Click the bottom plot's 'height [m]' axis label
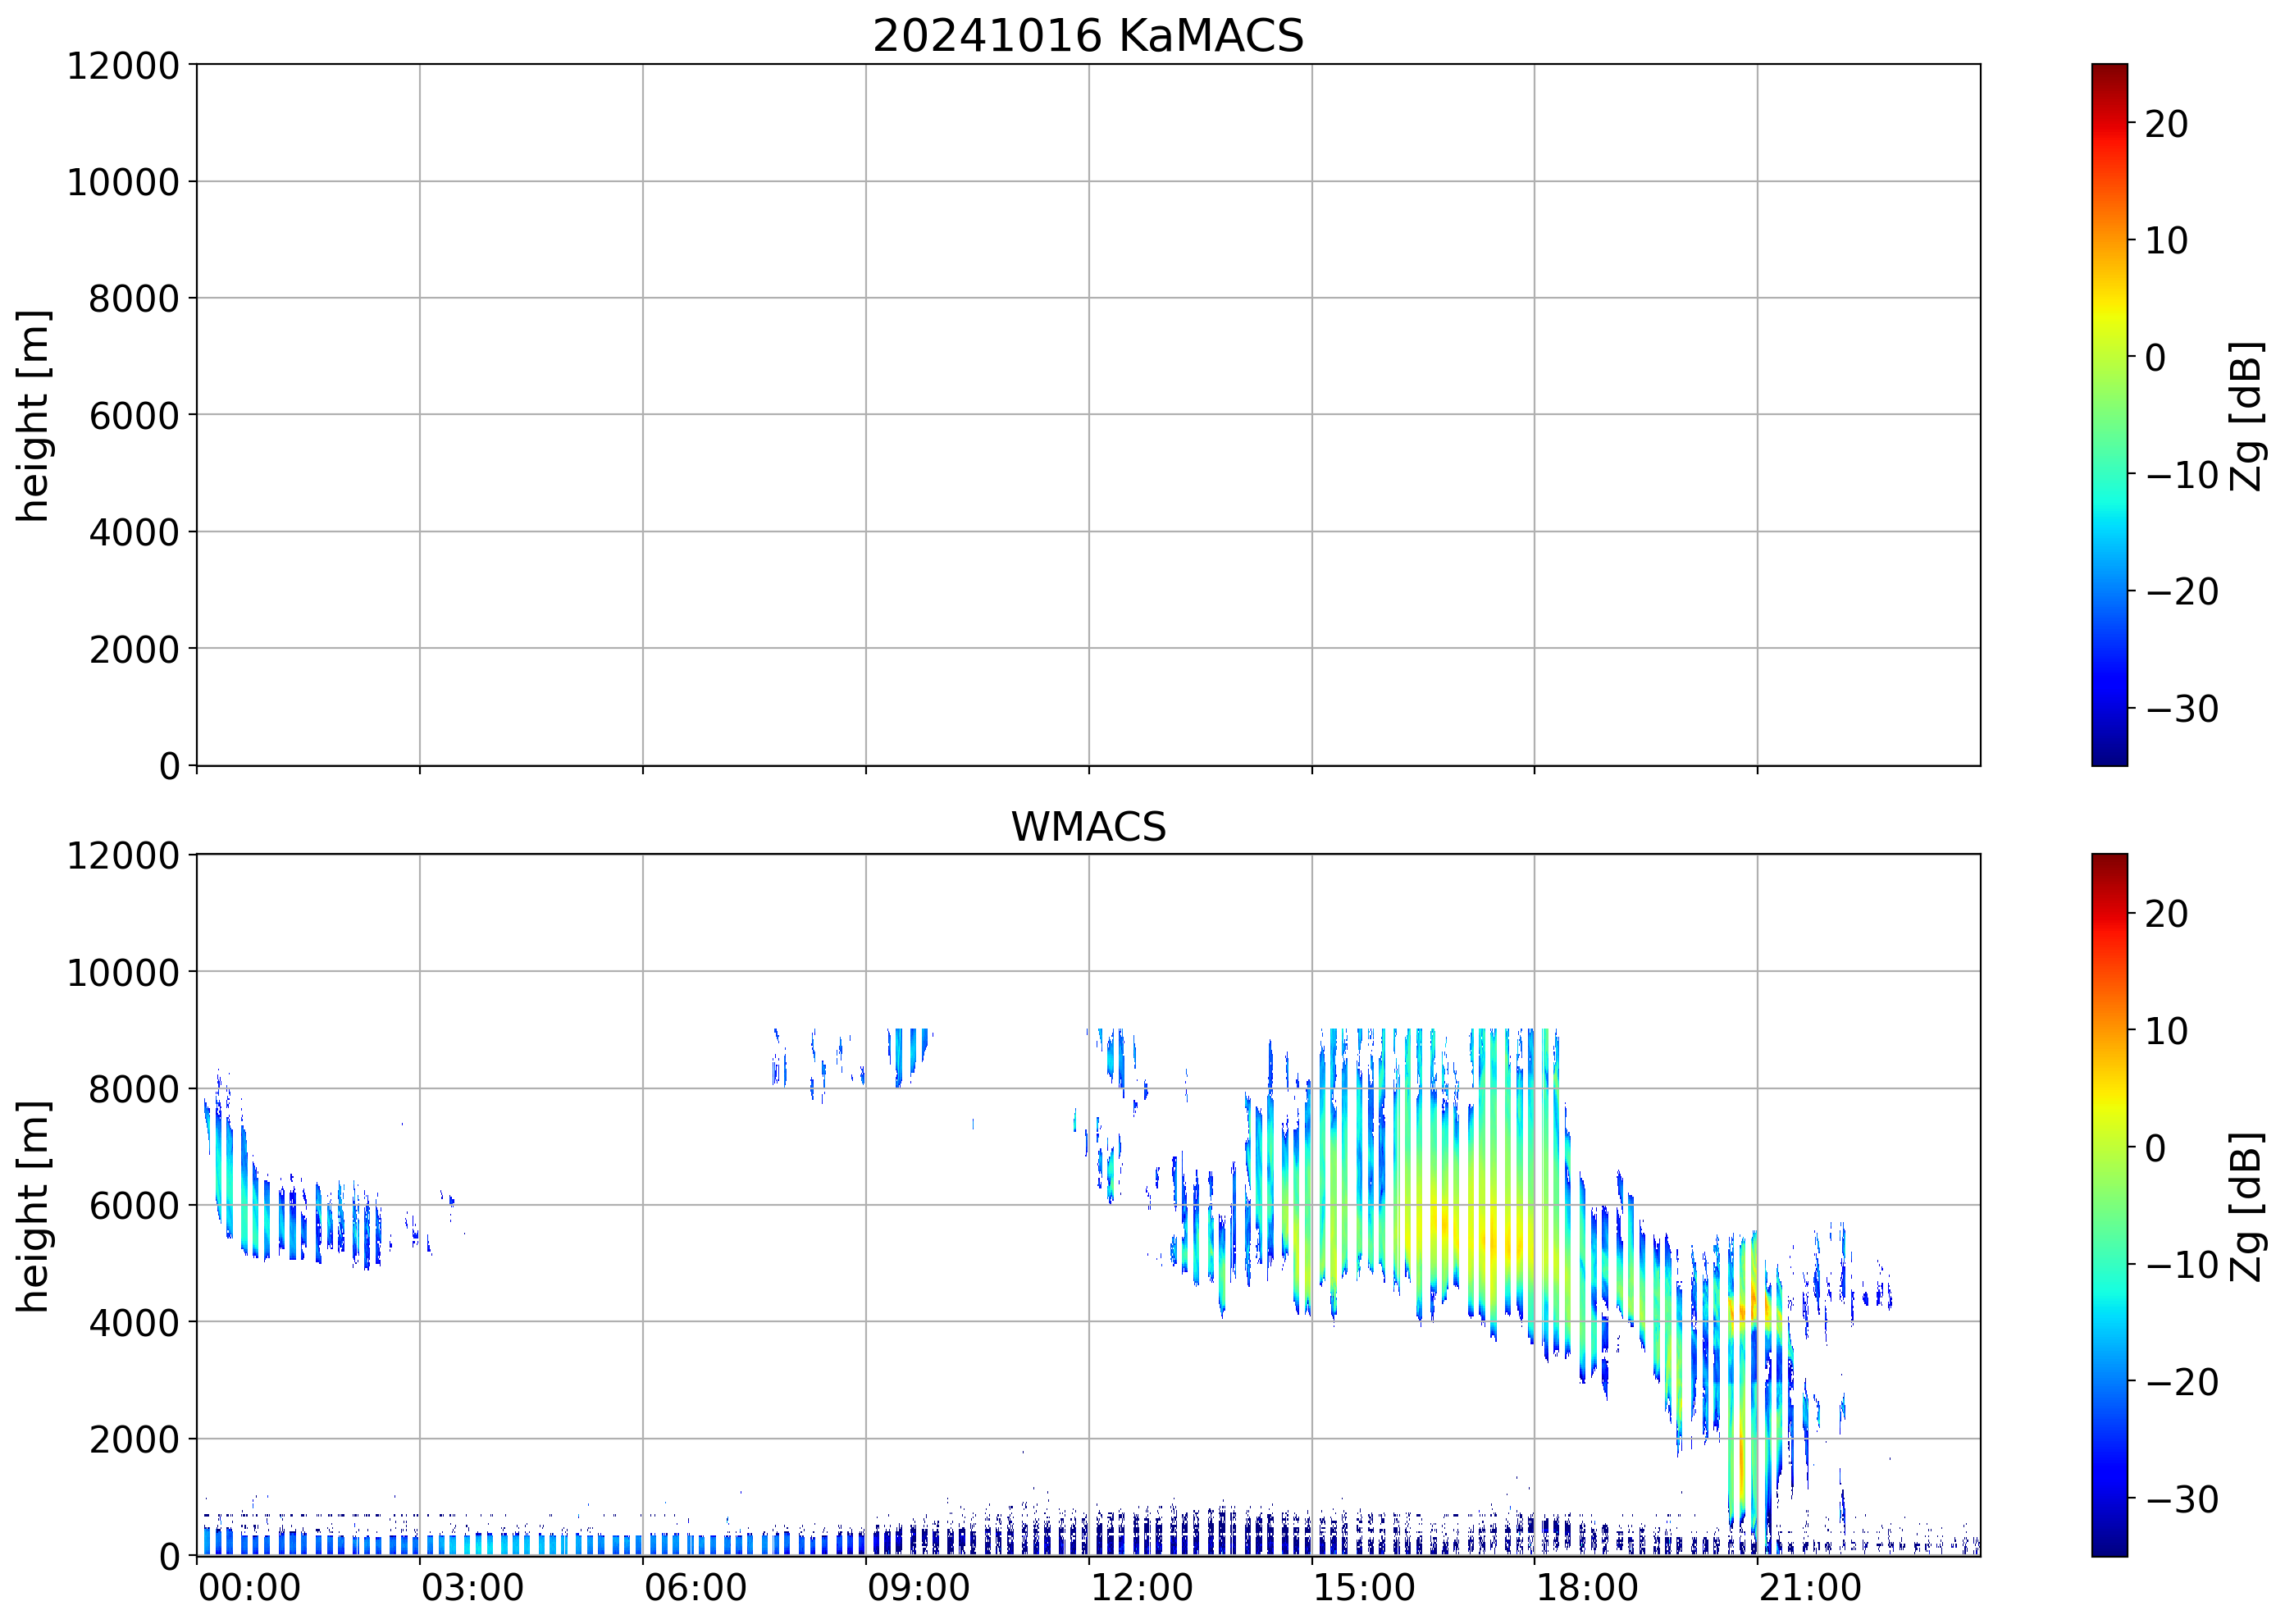 point(34,1206)
